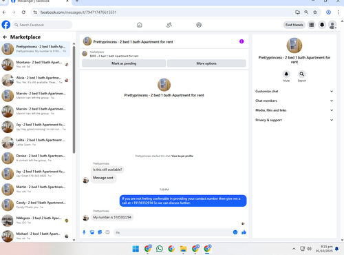Go back in browser history
Viewport: 344px width, 255px height.
4,12
